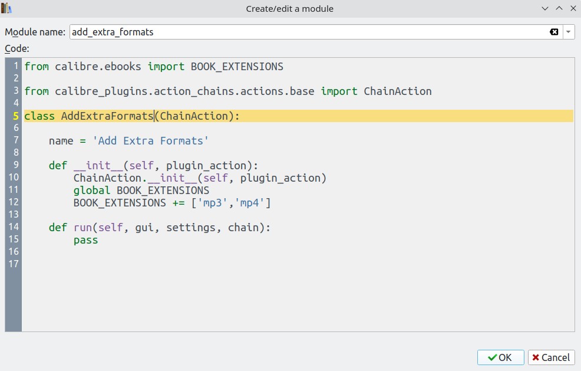The width and height of the screenshot is (581, 371).
Task: Confirm the module with OK
Action: [x=500, y=357]
